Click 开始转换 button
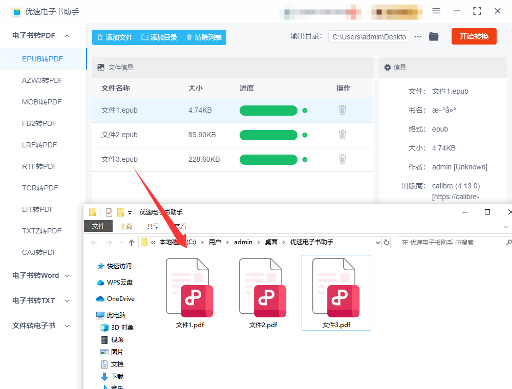Screen dimensions: 512x389 tap(474, 36)
